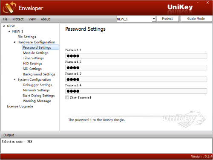Collapse the NEW root tree node
Screen dimensions: 213x160
tap(4, 26)
